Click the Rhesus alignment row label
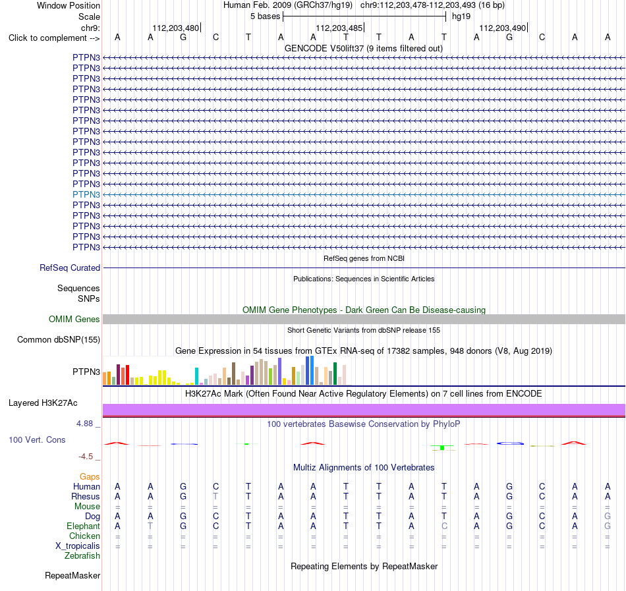This screenshot has height=591, width=626. pos(86,496)
